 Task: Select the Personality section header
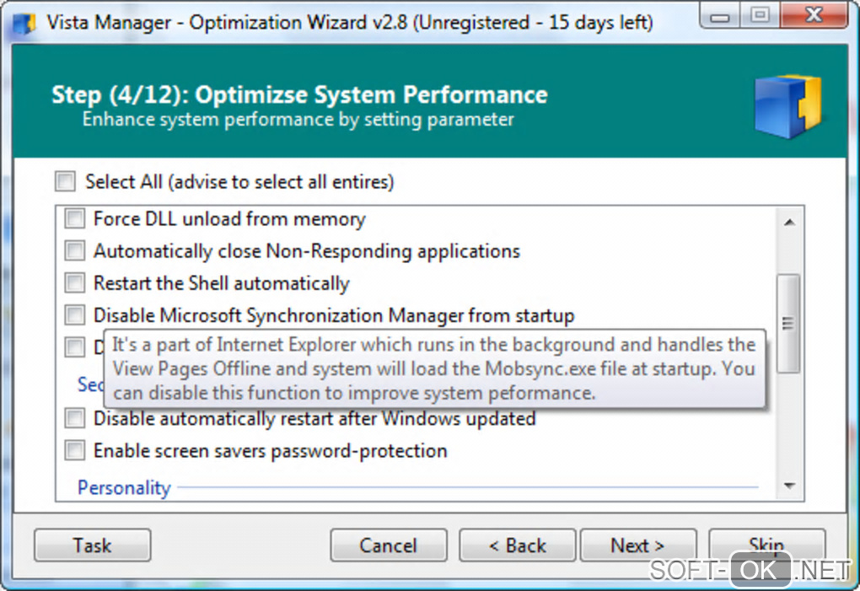pyautogui.click(x=124, y=487)
